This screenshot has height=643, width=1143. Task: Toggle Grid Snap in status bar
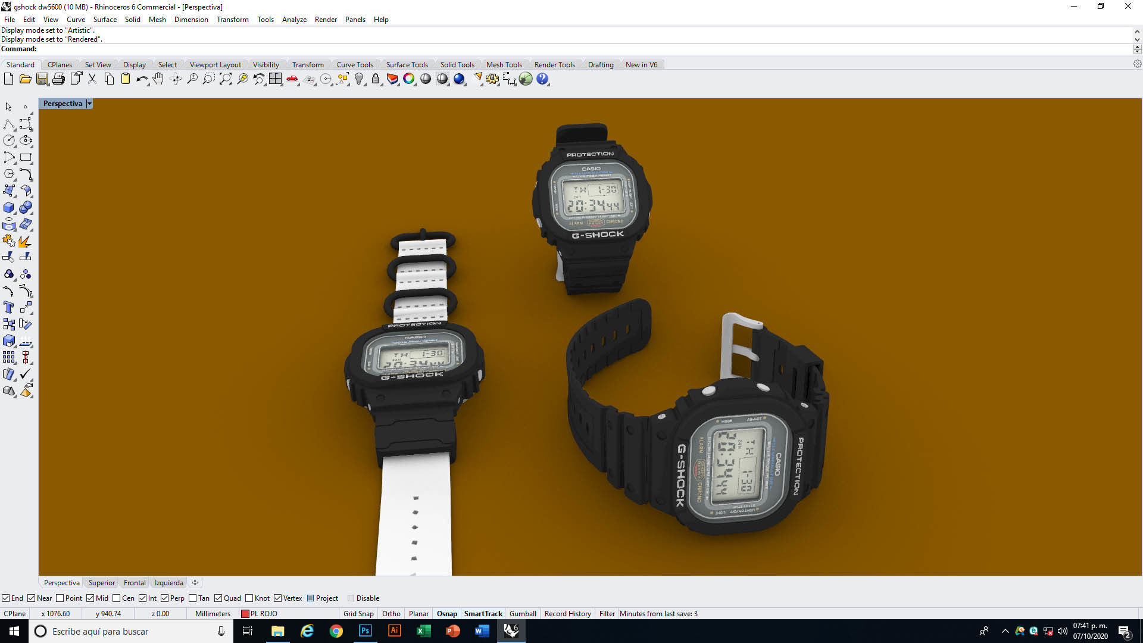pos(358,614)
